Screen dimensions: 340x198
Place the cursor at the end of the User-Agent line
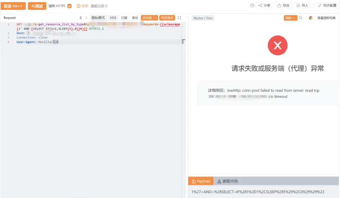click(59, 42)
